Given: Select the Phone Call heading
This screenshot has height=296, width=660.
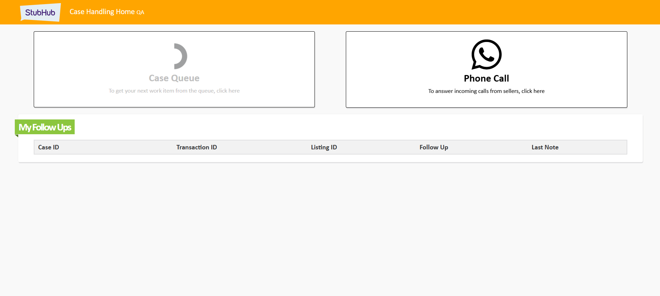Looking at the screenshot, I should click(486, 78).
